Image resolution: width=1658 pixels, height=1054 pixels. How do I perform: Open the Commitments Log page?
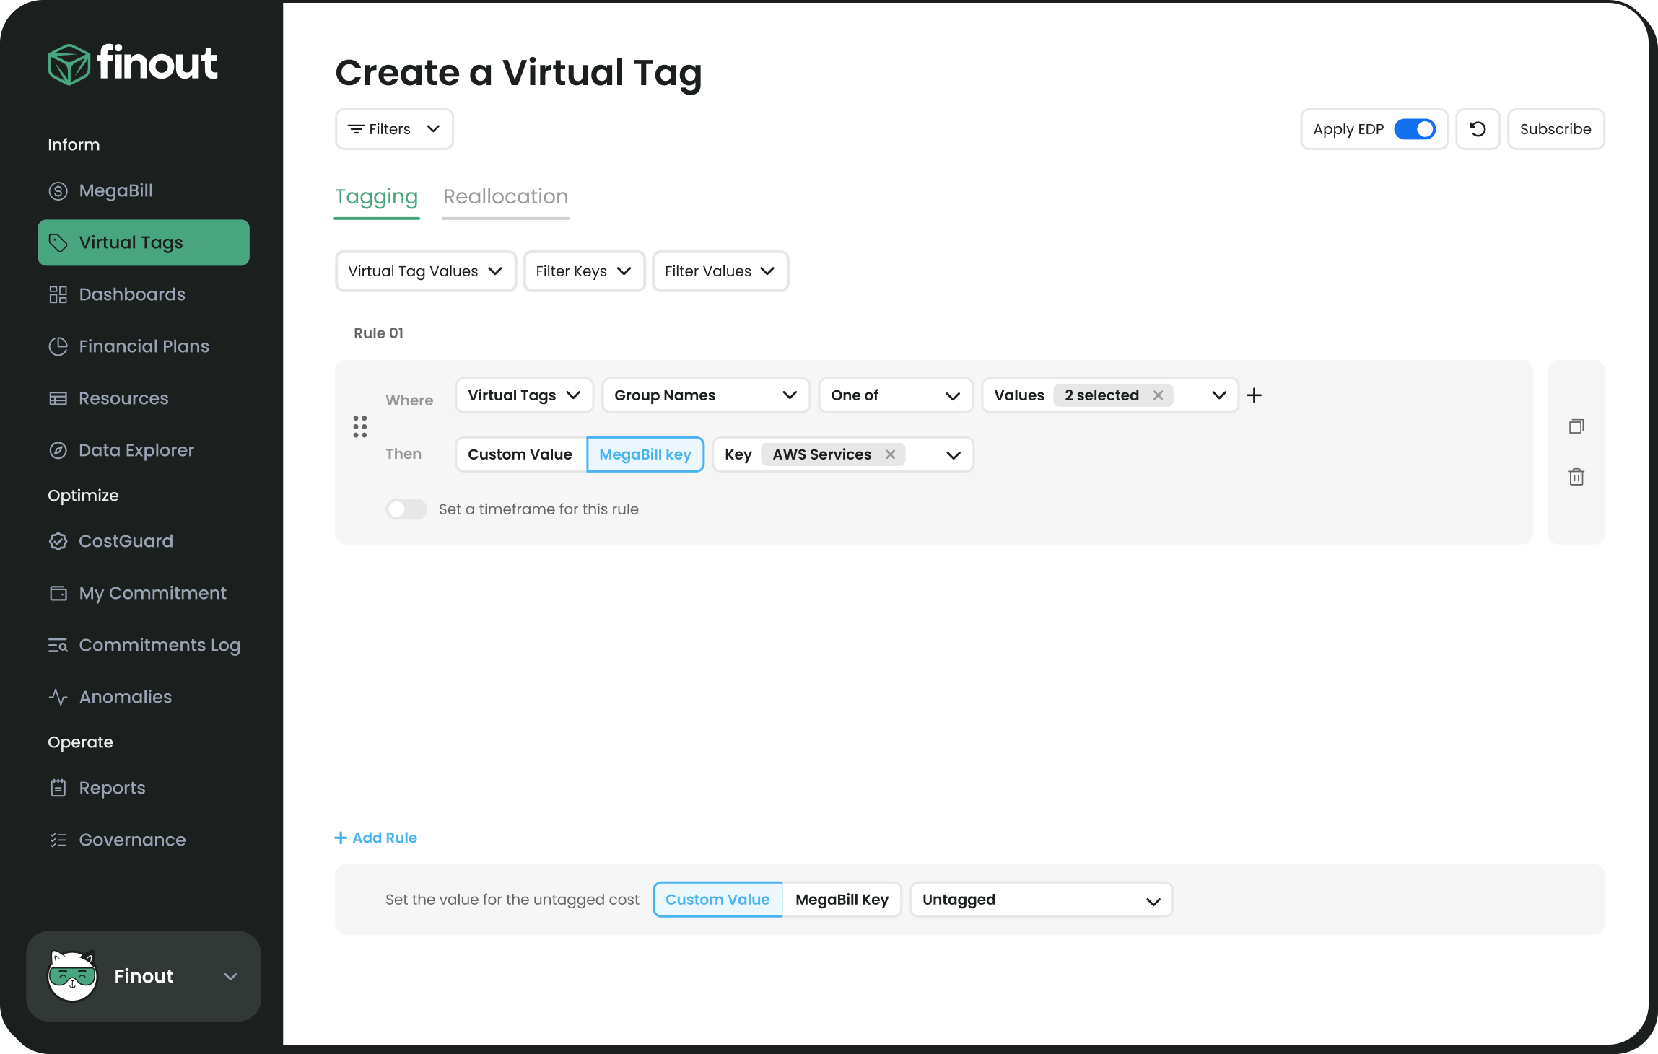[160, 645]
